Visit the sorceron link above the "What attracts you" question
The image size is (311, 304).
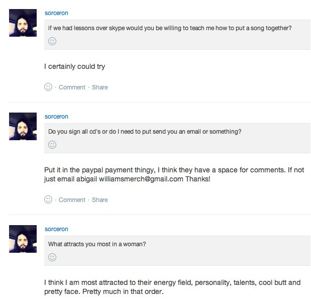[x=56, y=229]
